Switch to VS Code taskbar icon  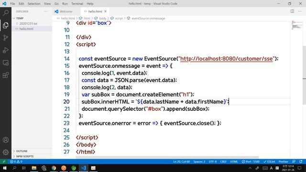(x=83, y=168)
